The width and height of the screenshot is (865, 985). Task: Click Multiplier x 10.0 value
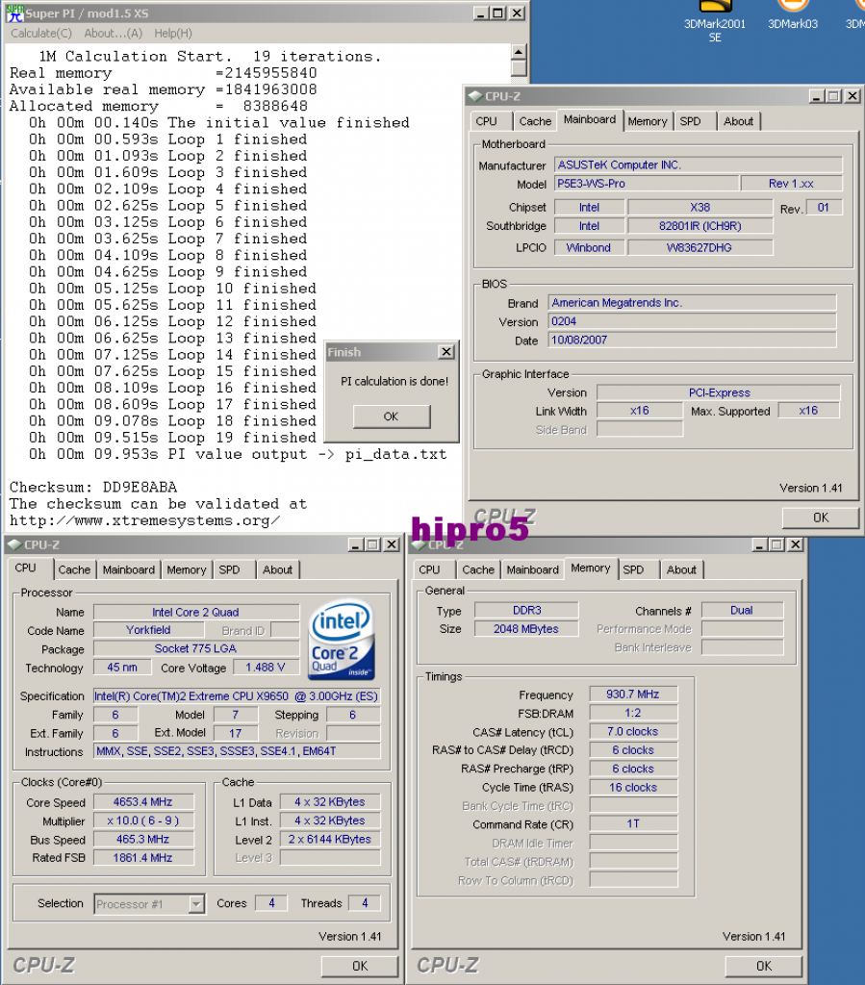143,821
